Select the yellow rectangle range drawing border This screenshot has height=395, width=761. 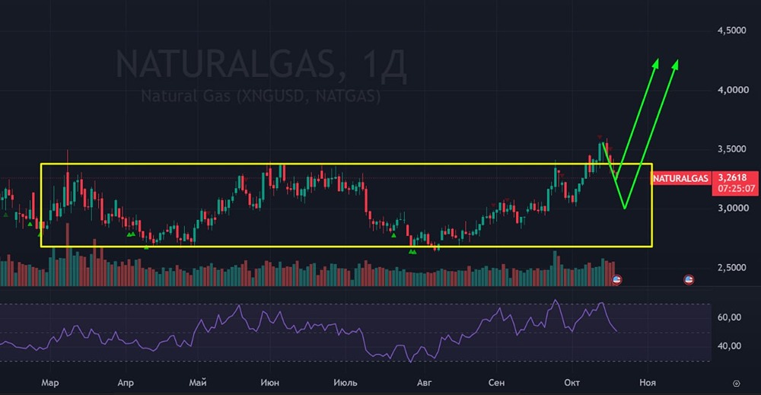[346, 164]
